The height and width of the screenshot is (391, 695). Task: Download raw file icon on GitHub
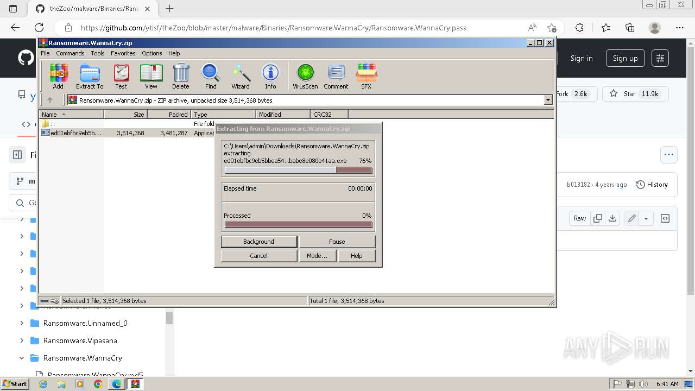tap(612, 218)
